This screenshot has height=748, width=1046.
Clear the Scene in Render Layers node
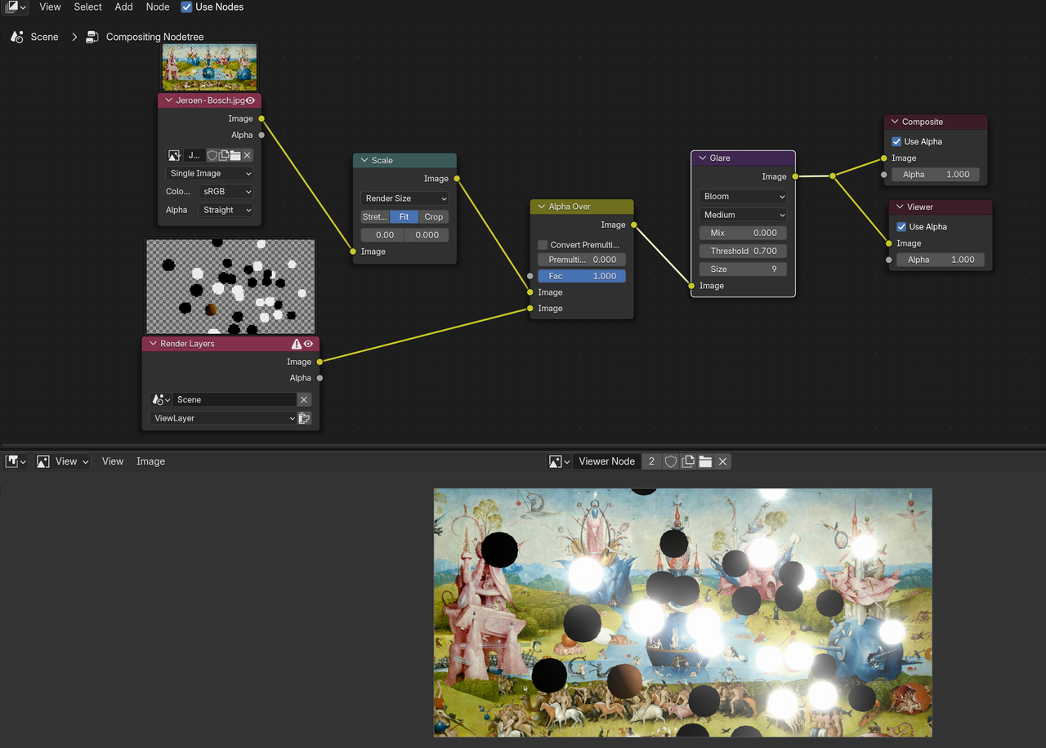point(304,399)
